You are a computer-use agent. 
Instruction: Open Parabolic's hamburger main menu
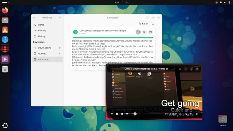[x=60, y=17]
